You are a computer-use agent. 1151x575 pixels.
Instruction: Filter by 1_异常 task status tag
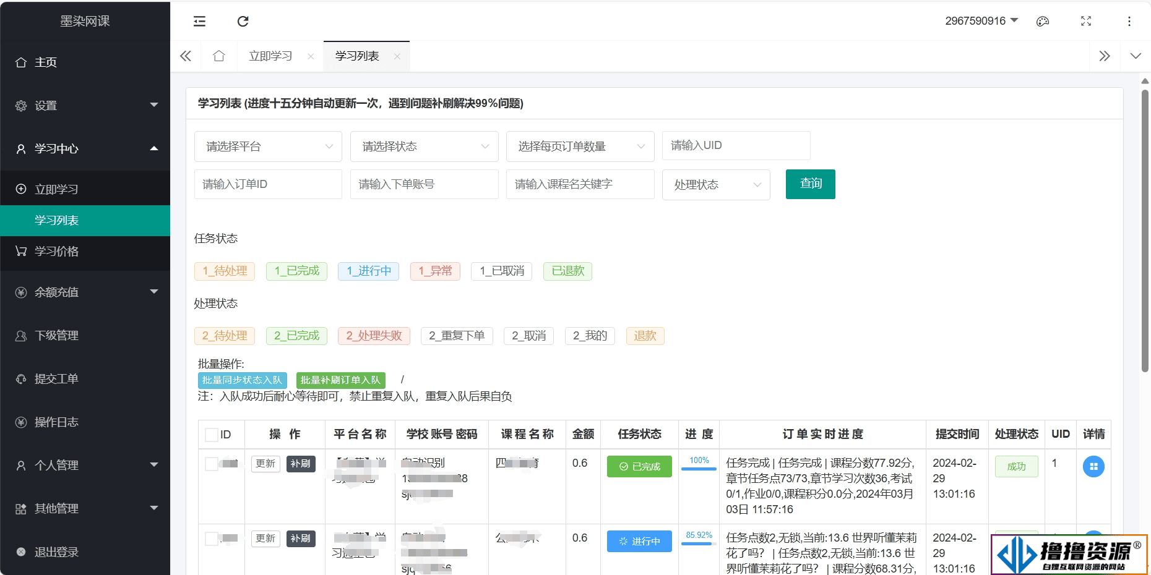pyautogui.click(x=435, y=271)
